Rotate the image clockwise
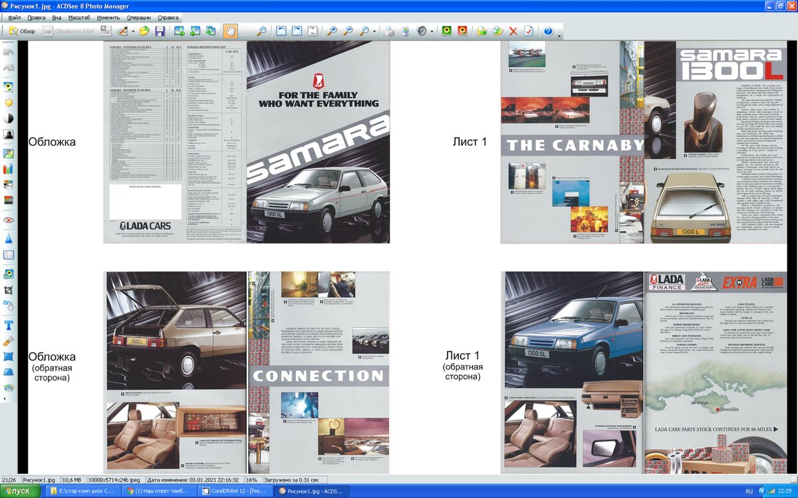The image size is (798, 498). pos(297,31)
